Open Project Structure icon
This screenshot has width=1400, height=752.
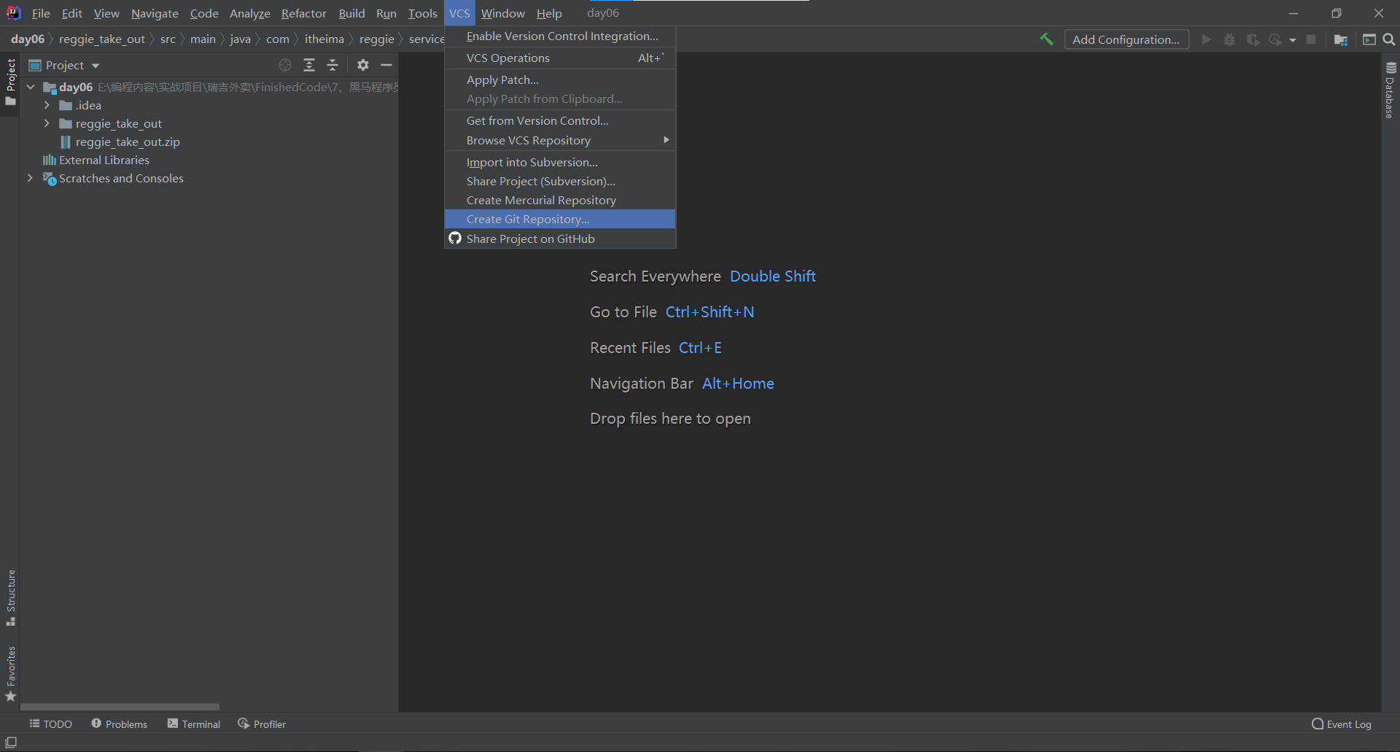coord(1340,39)
